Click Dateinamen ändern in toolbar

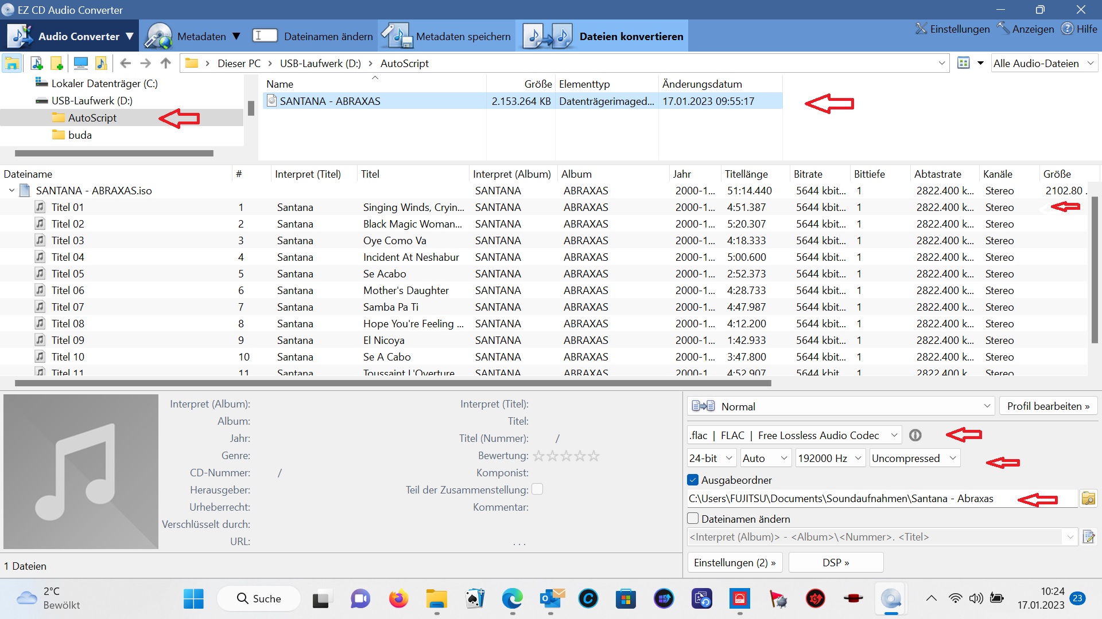tap(313, 36)
